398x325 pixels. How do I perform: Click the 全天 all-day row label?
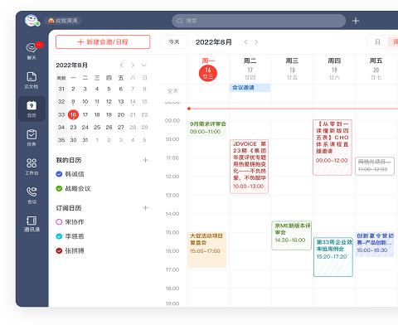point(172,91)
